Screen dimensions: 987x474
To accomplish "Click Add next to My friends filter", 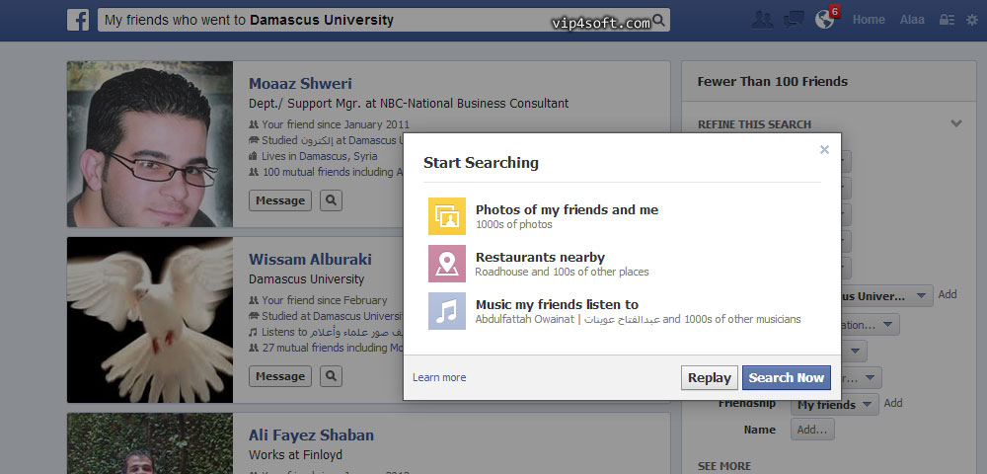I will [x=893, y=404].
